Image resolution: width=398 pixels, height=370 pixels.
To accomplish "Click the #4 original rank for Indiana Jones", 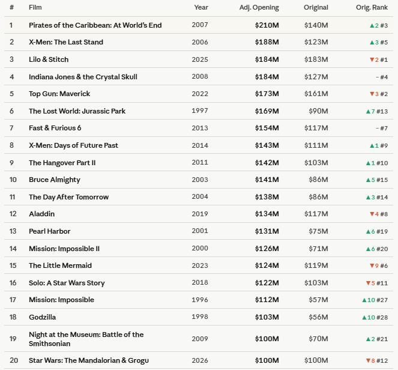I will (x=384, y=77).
